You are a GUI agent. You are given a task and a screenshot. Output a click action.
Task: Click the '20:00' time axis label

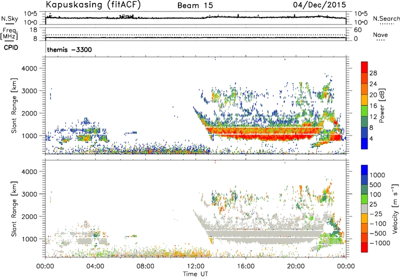pos(295,266)
